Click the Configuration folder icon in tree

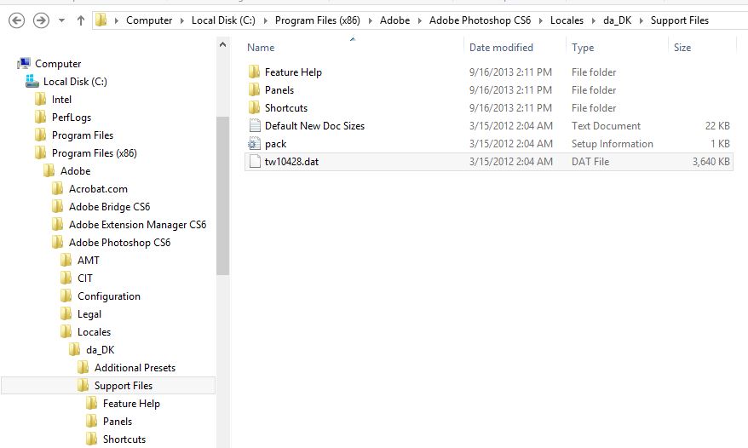pos(66,296)
